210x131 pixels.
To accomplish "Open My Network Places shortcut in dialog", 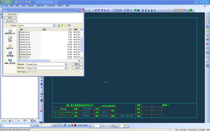I will (10, 61).
